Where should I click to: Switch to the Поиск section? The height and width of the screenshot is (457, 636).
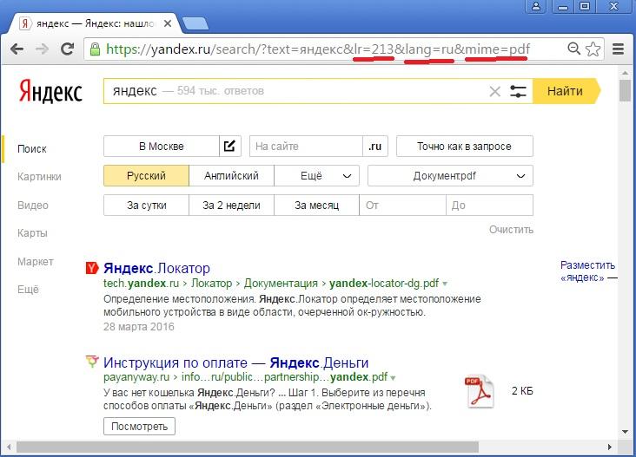tap(31, 149)
